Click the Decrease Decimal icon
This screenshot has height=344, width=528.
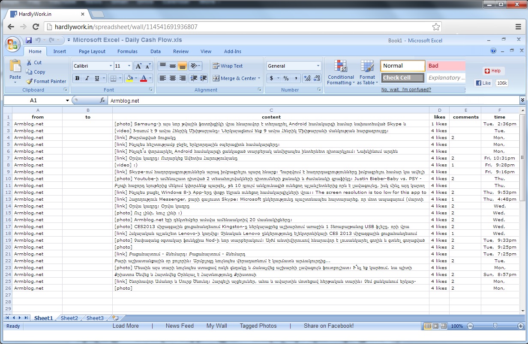317,78
